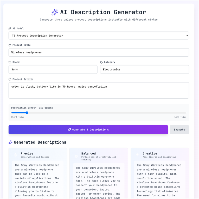Click the Product Details label text
The height and width of the screenshot is (199, 199).
(x=23, y=79)
